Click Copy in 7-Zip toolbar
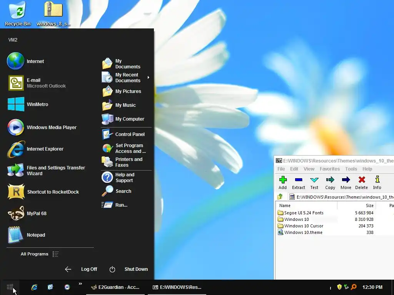Screen dimensions: 394x295 (330, 182)
